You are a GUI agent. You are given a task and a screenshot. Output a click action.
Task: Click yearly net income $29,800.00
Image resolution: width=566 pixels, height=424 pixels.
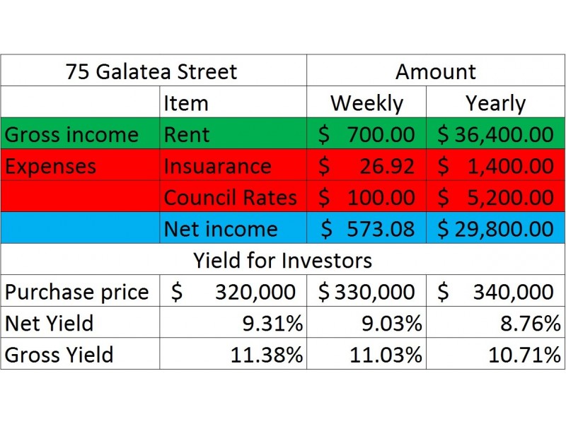point(496,228)
